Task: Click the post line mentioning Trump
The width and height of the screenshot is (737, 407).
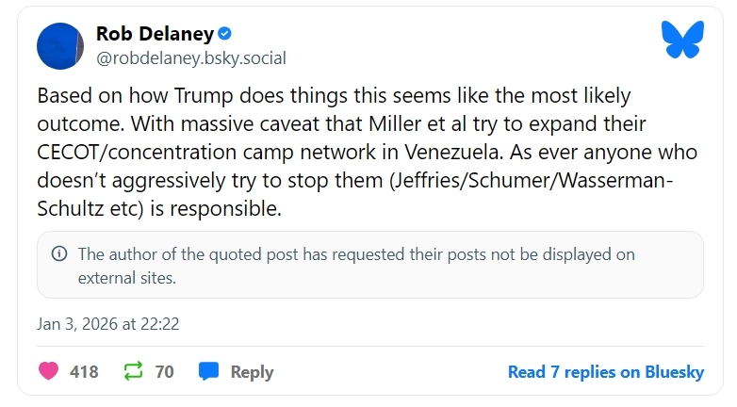Action: (x=334, y=96)
